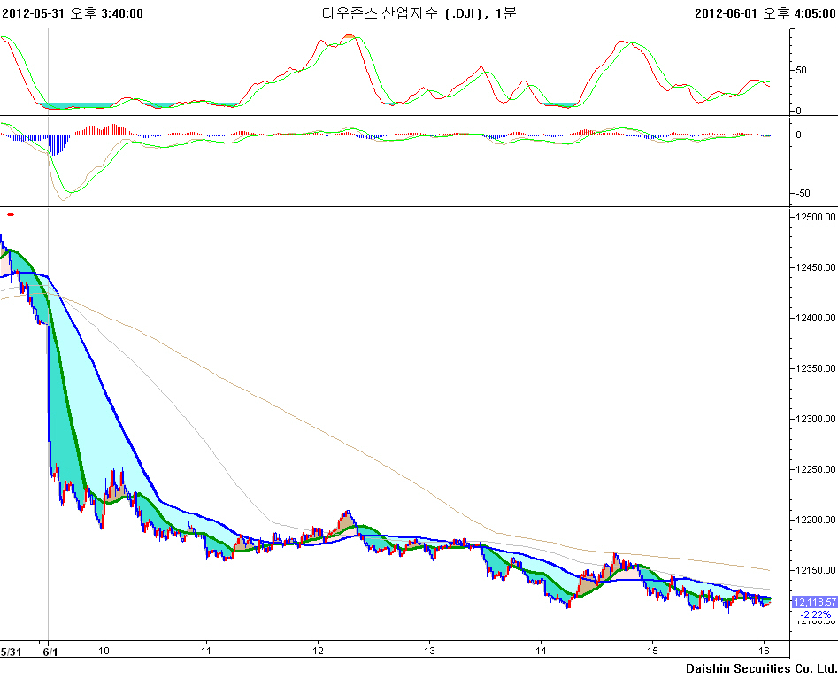Image resolution: width=838 pixels, height=679 pixels.
Task: Click the small red marker in the price chart corner
Action: point(11,214)
